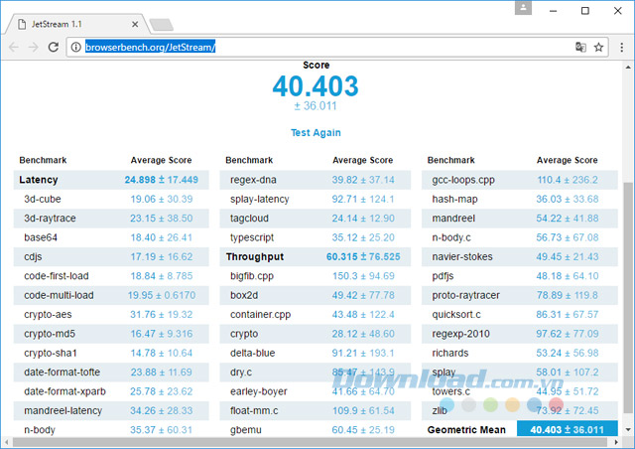Image resolution: width=635 pixels, height=449 pixels.
Task: Reload the page with the refresh icon
Action: 56,47
